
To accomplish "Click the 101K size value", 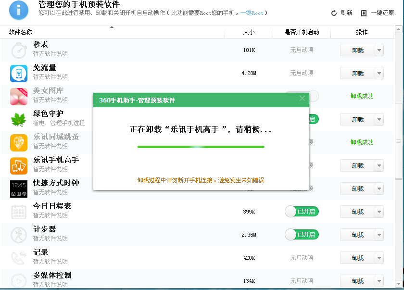I will tap(249, 50).
